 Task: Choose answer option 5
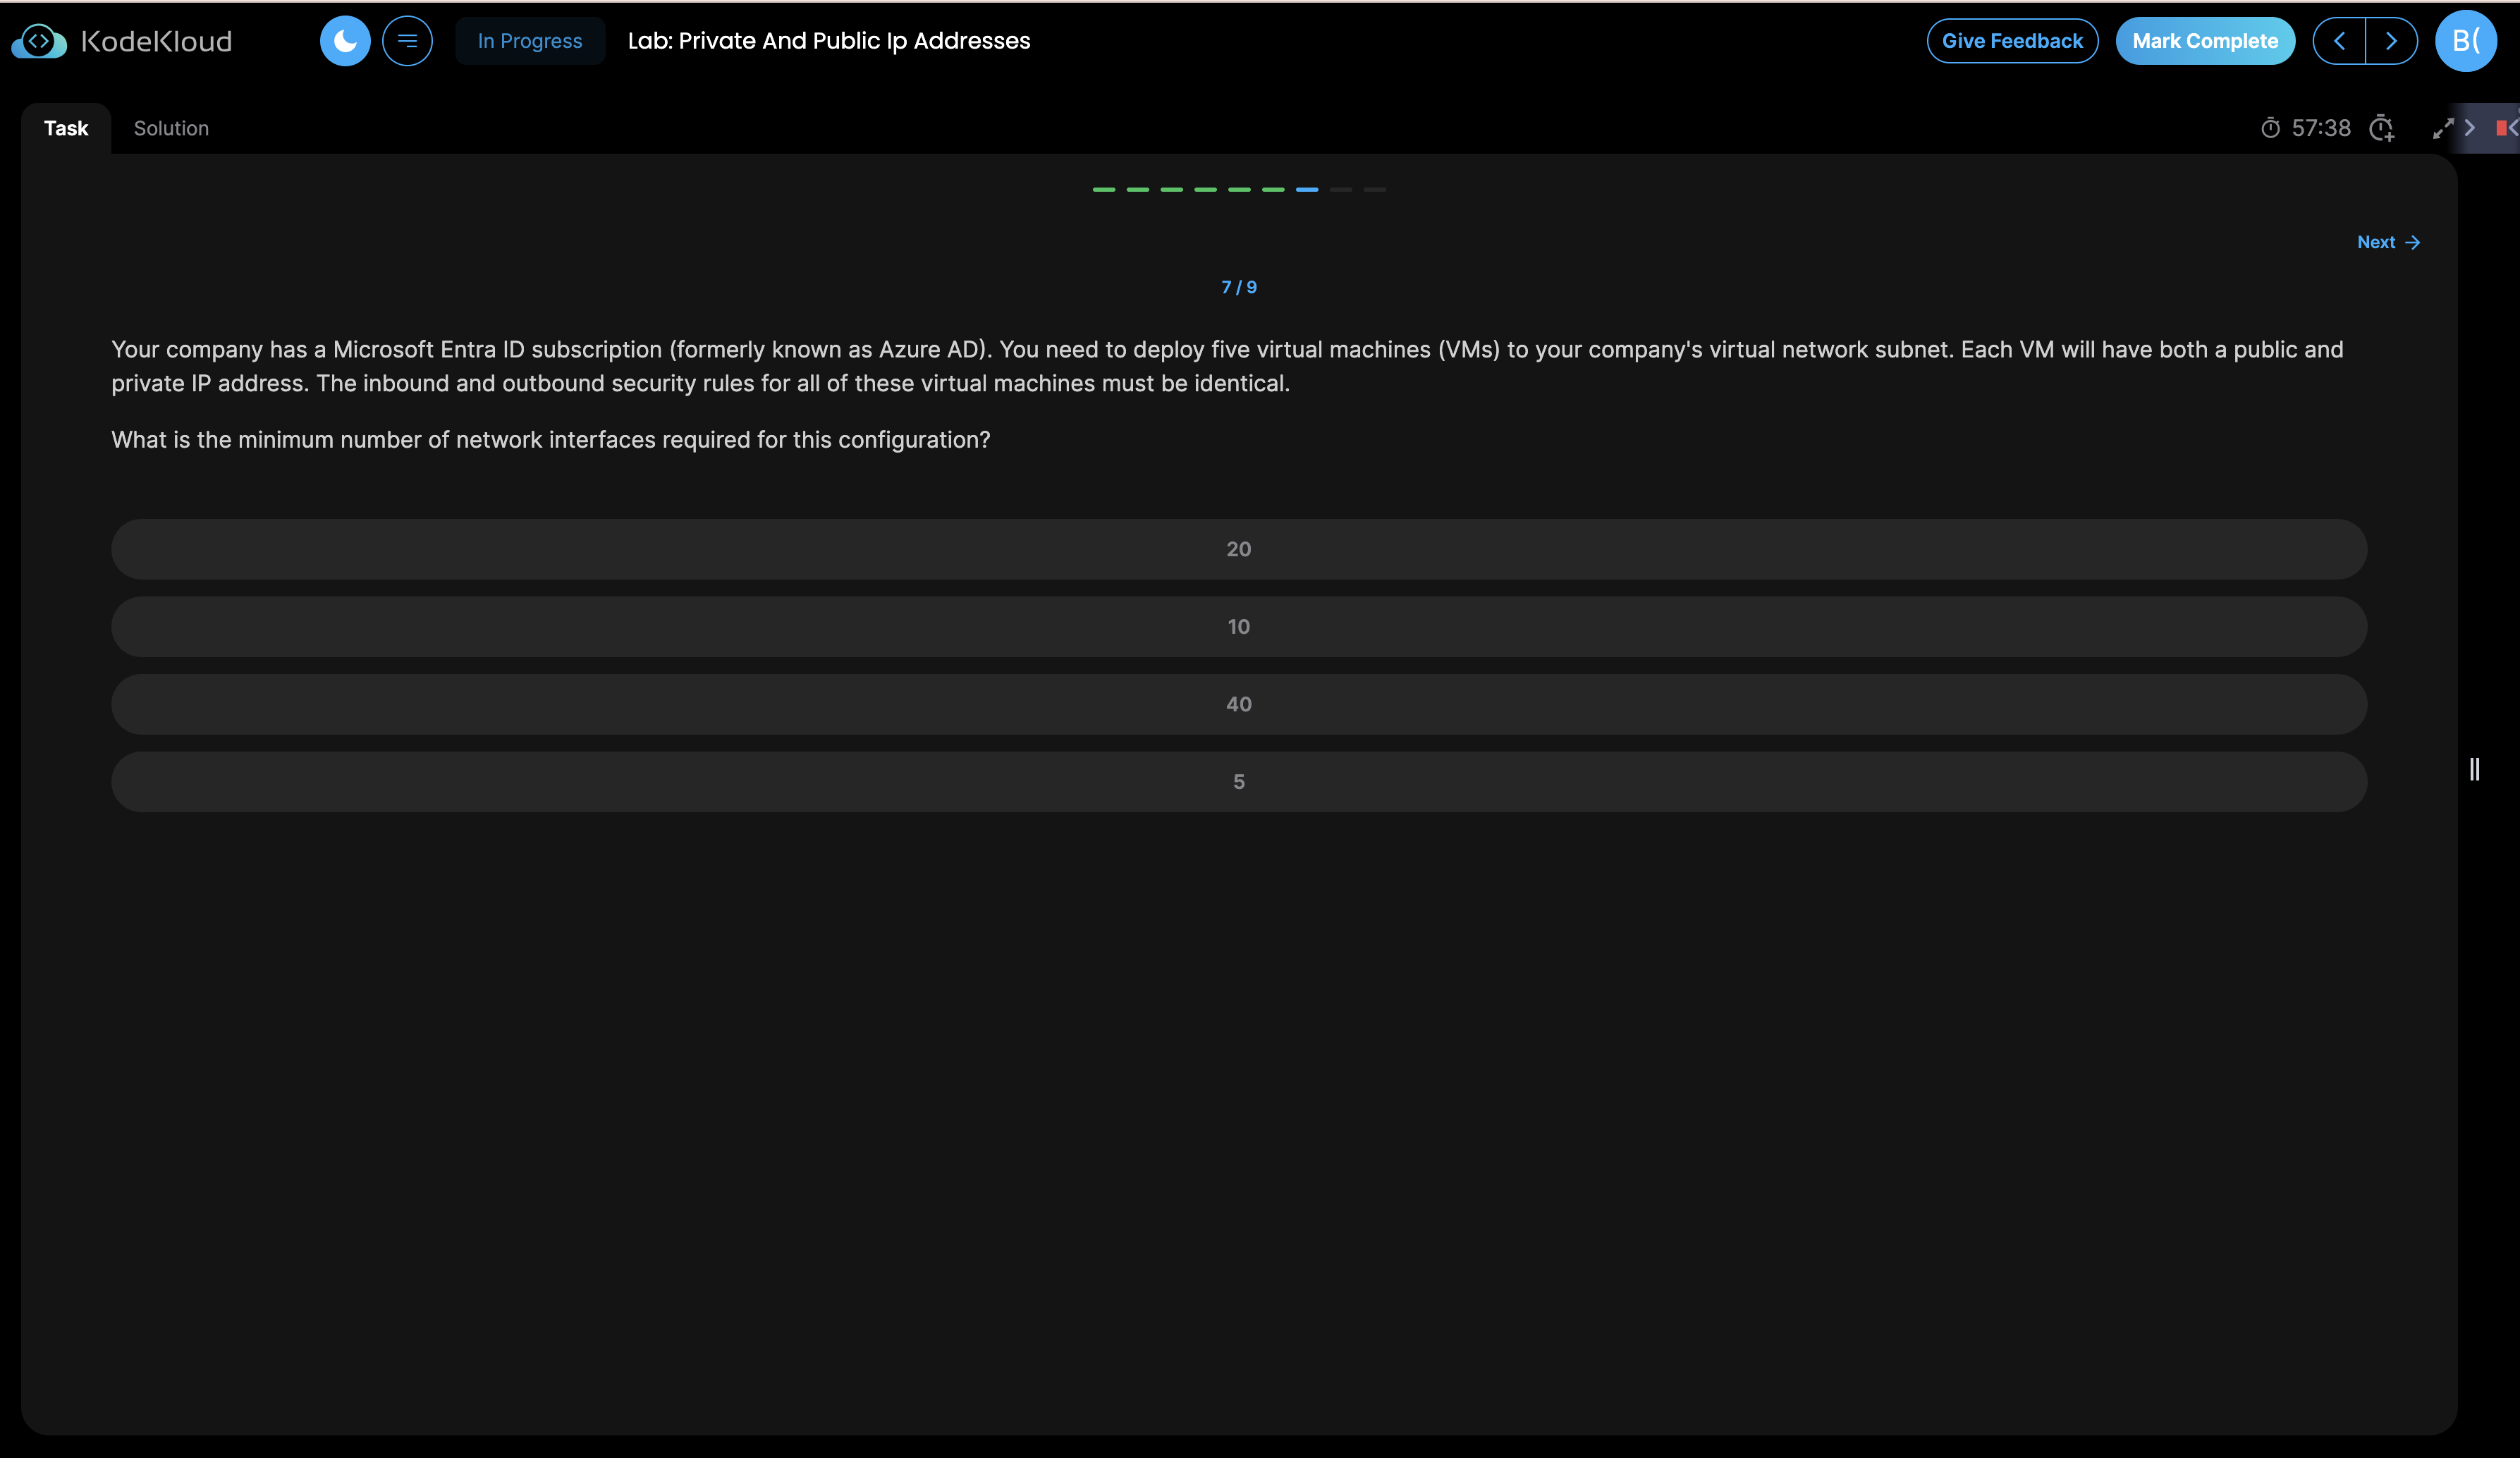pos(1238,782)
